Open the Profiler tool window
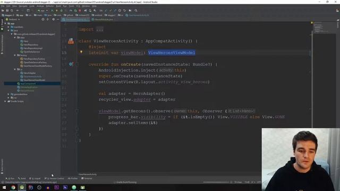Viewport: 340px width, 191px height. [73, 178]
